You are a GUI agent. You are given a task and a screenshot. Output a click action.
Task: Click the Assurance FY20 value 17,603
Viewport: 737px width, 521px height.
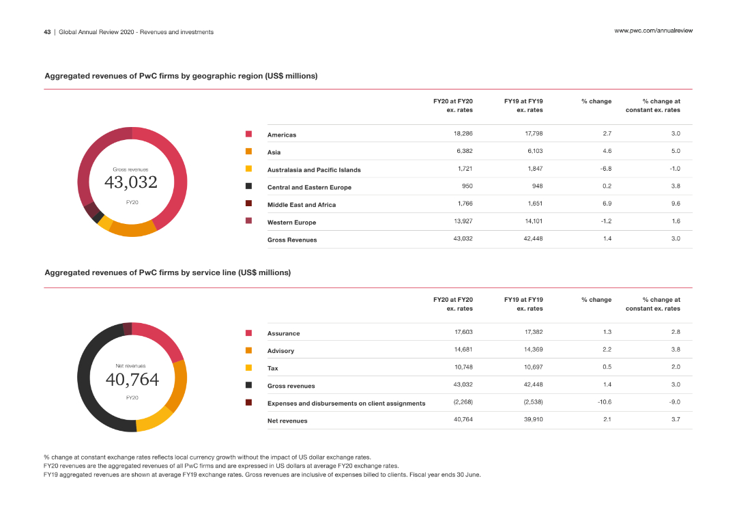(x=463, y=332)
